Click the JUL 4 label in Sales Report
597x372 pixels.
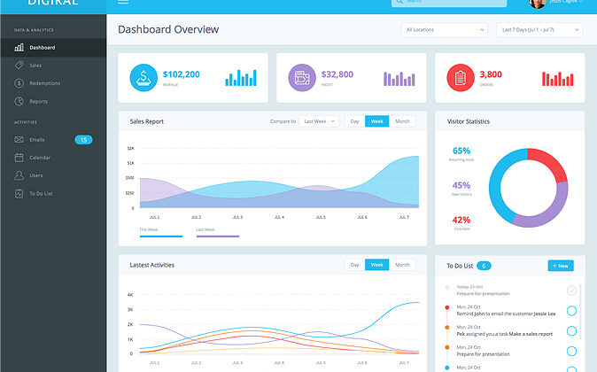(279, 217)
